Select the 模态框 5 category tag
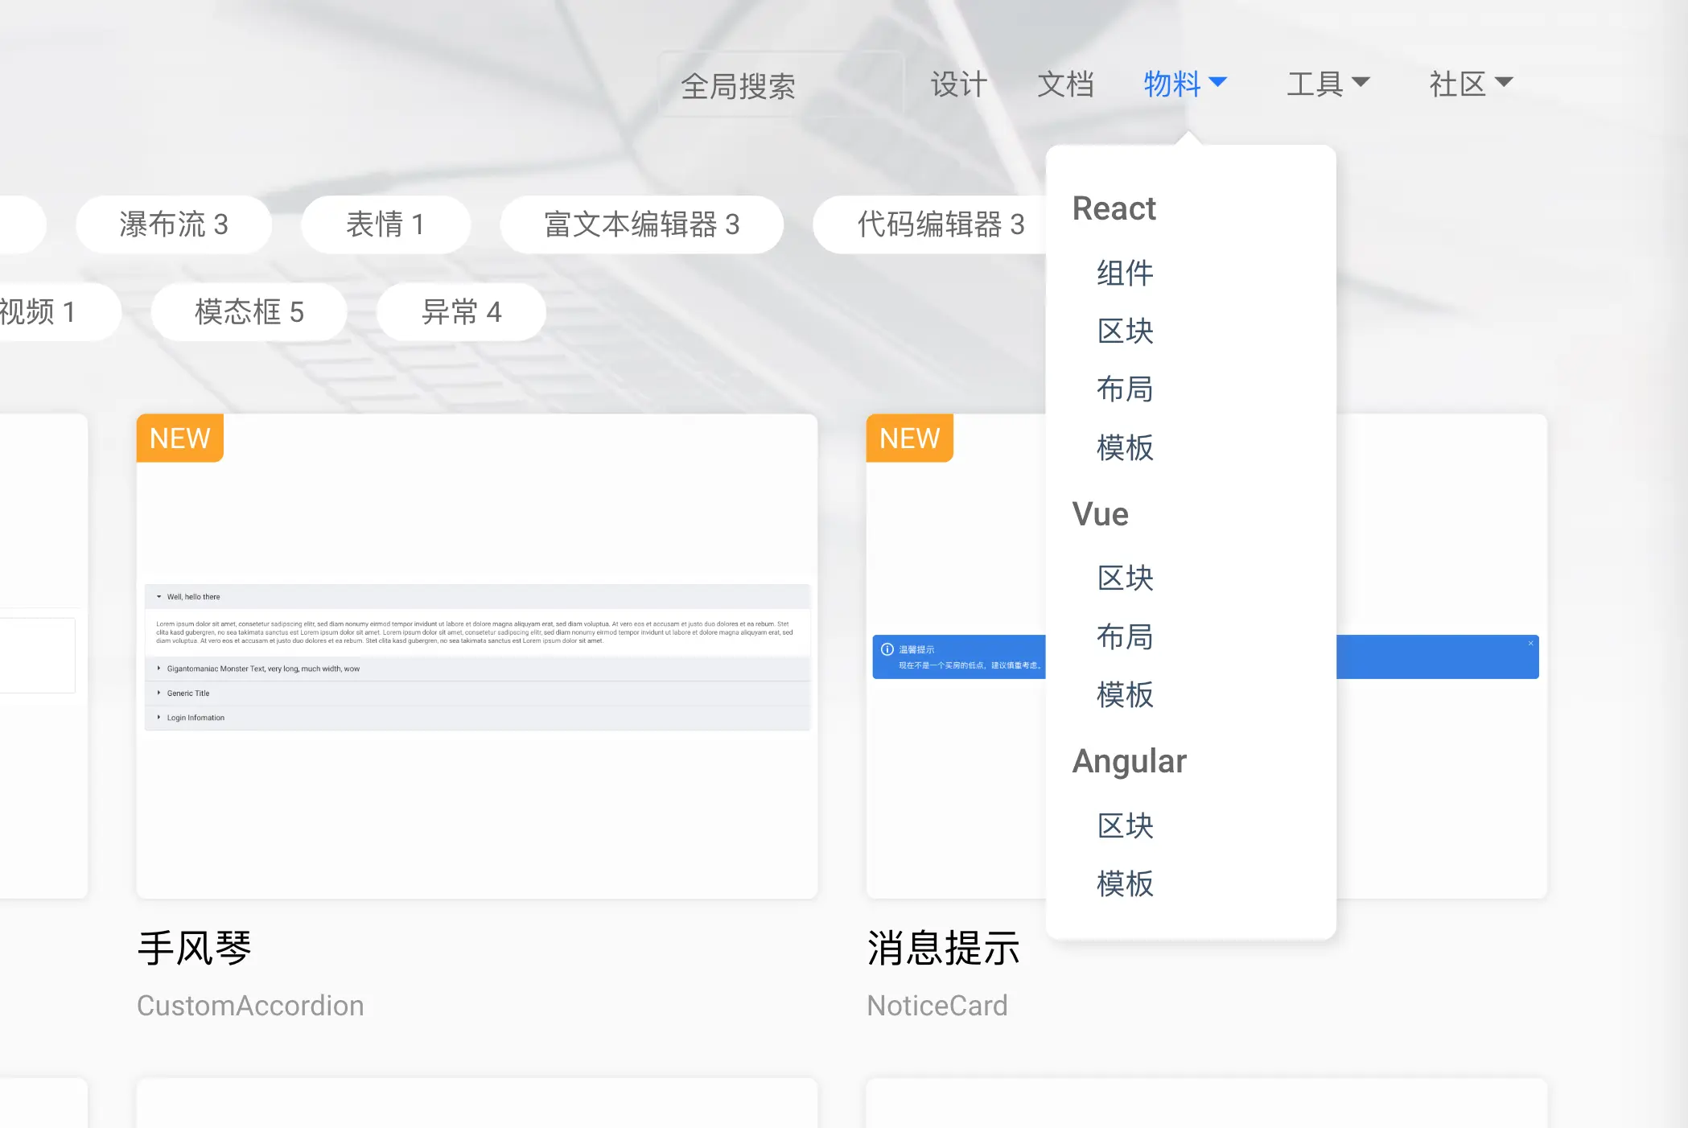Viewport: 1688px width, 1128px height. [249, 312]
